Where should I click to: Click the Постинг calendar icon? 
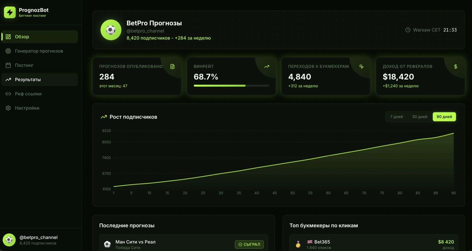(x=8, y=65)
